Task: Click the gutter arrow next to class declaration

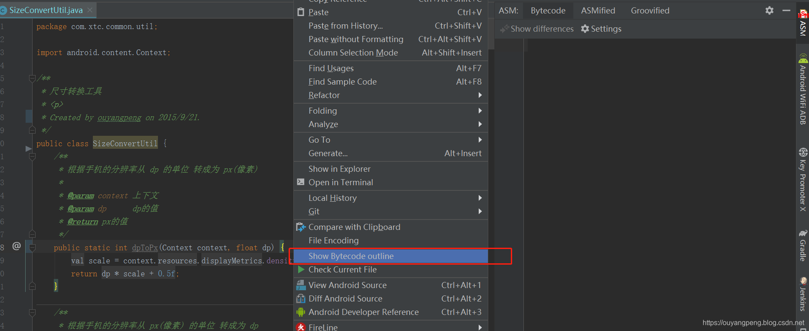Action: 29,148
